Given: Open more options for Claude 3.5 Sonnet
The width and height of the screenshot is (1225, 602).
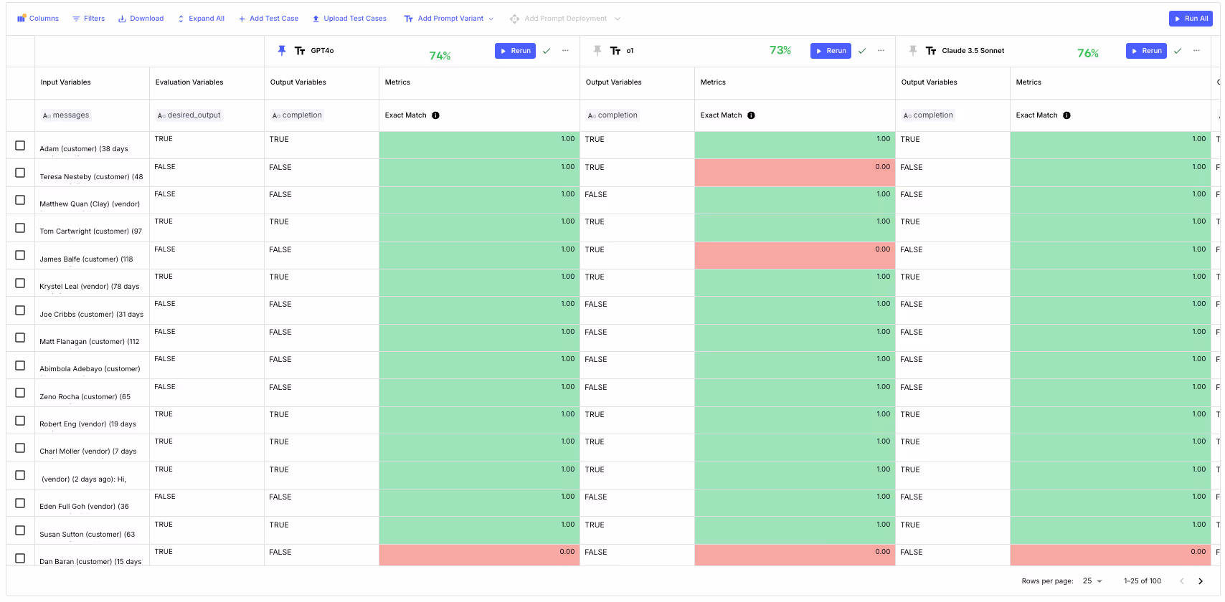Looking at the screenshot, I should point(1196,51).
